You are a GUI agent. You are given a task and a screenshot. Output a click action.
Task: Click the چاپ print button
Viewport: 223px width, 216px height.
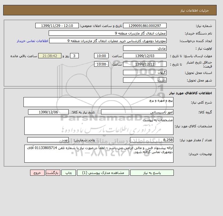coord(69,173)
